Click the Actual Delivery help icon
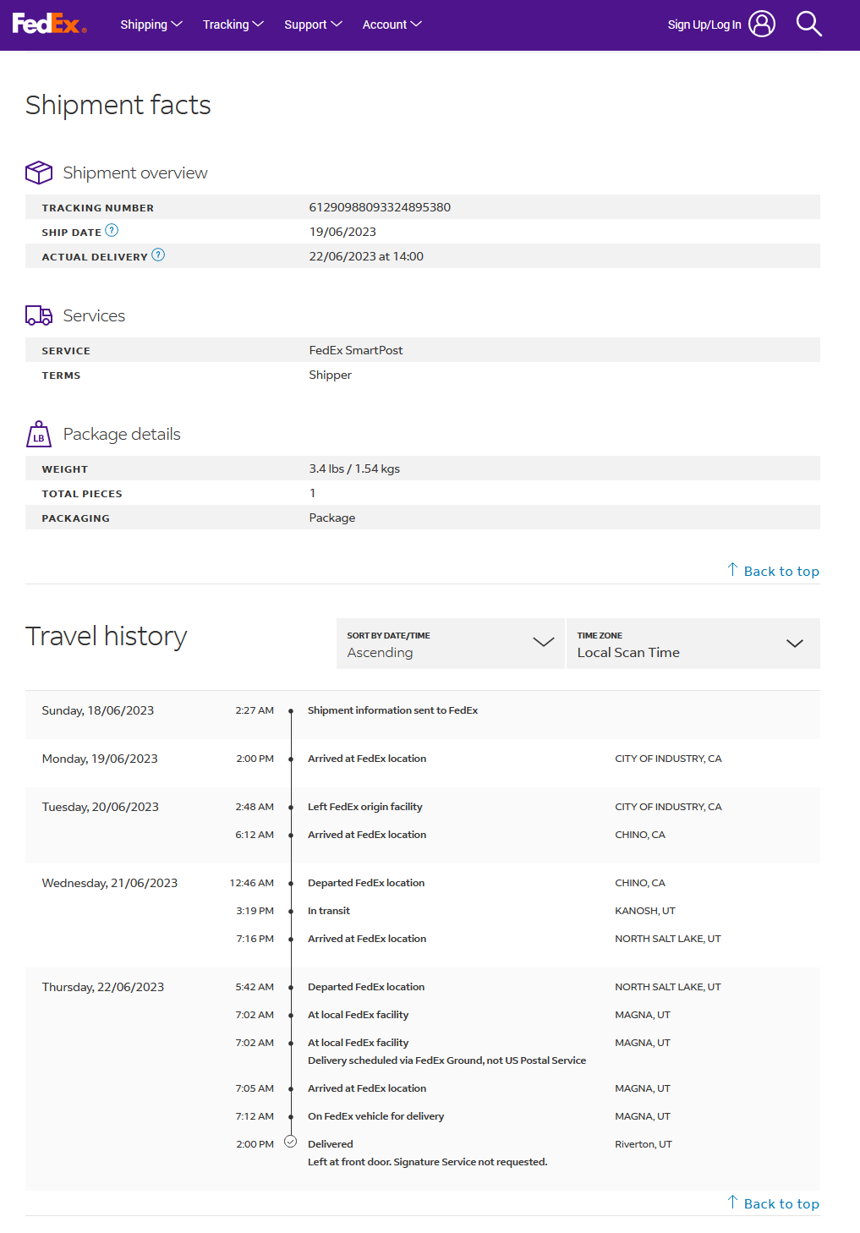This screenshot has width=860, height=1233. (158, 255)
